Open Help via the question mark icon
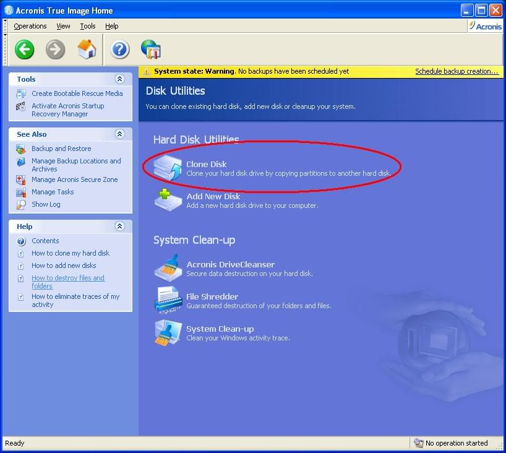 (120, 50)
